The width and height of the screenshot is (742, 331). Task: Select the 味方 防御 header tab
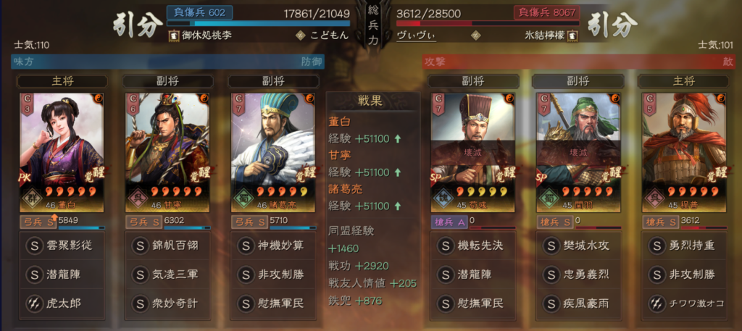(x=168, y=62)
